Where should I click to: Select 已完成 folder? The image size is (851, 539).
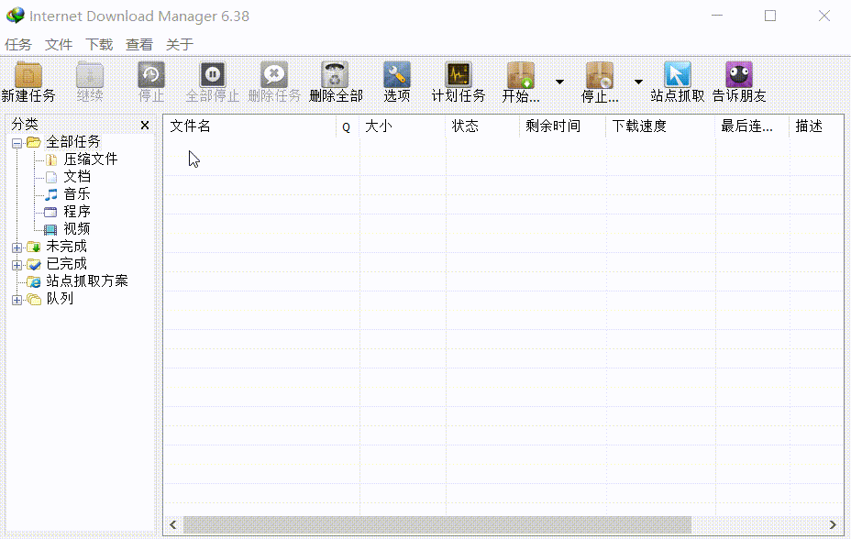point(66,263)
